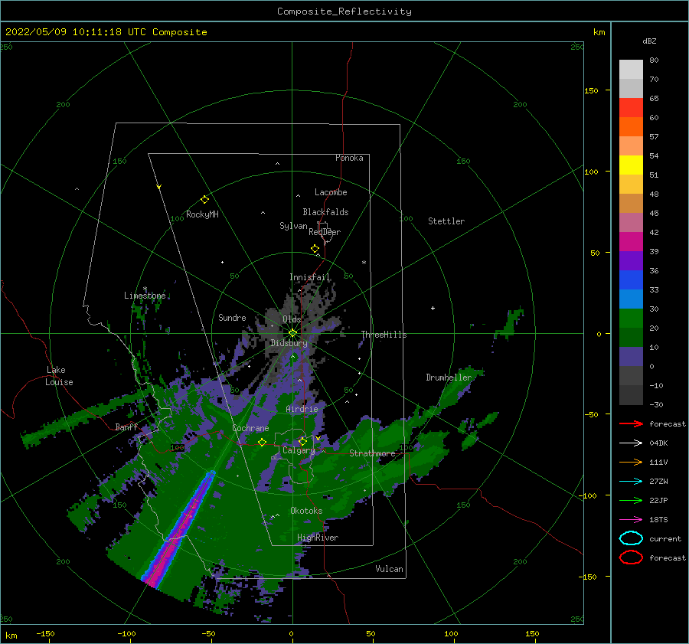Click the Banff label
689x644 pixels.
tap(126, 427)
